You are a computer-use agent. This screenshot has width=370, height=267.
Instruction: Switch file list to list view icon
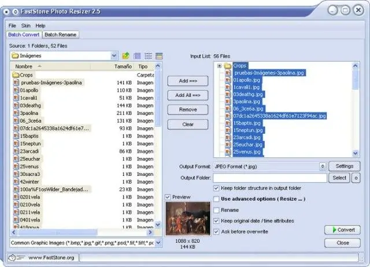point(148,56)
